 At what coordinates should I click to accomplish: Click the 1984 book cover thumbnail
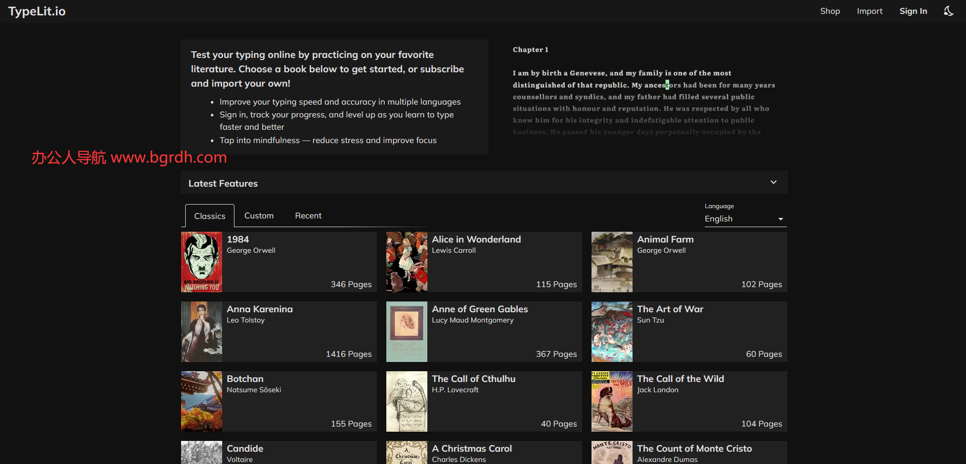coord(202,262)
